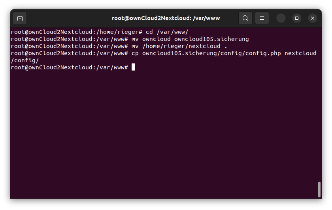Viewport: 332px width, 210px height.
Task: Open the terminal search tool
Action: click(x=245, y=18)
